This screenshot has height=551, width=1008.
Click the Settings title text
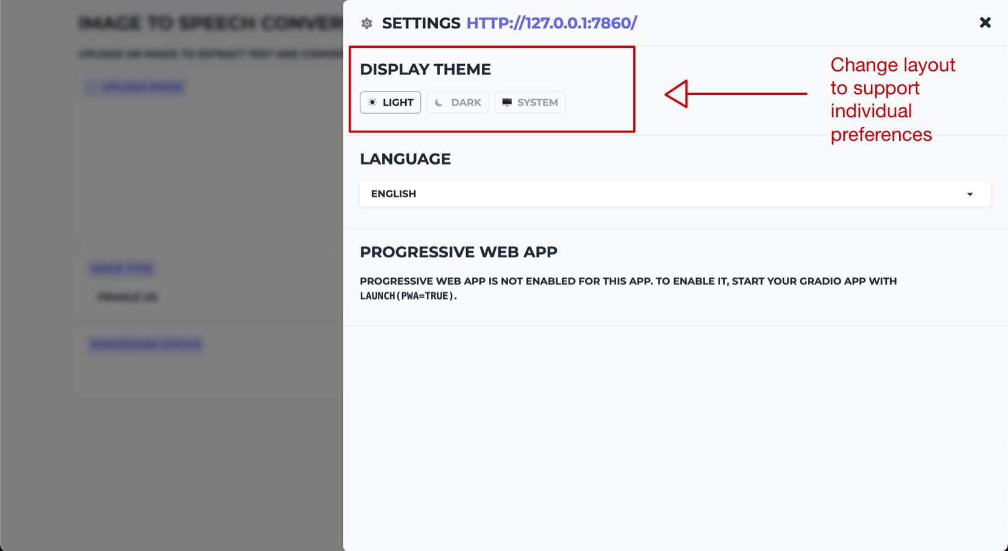(x=421, y=23)
